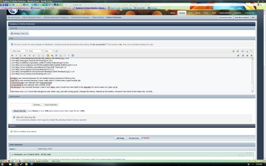Click the green redo arrow
The image size is (266, 166).
238,51
